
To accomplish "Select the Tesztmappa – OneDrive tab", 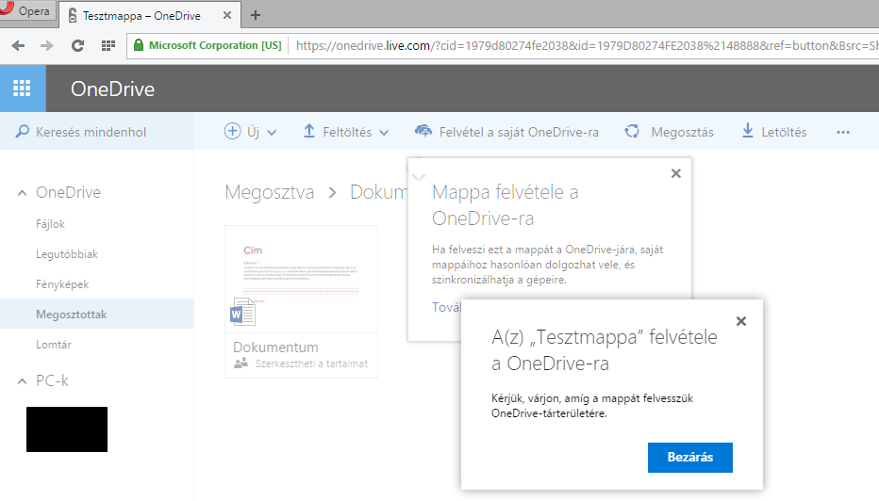I will 150,15.
